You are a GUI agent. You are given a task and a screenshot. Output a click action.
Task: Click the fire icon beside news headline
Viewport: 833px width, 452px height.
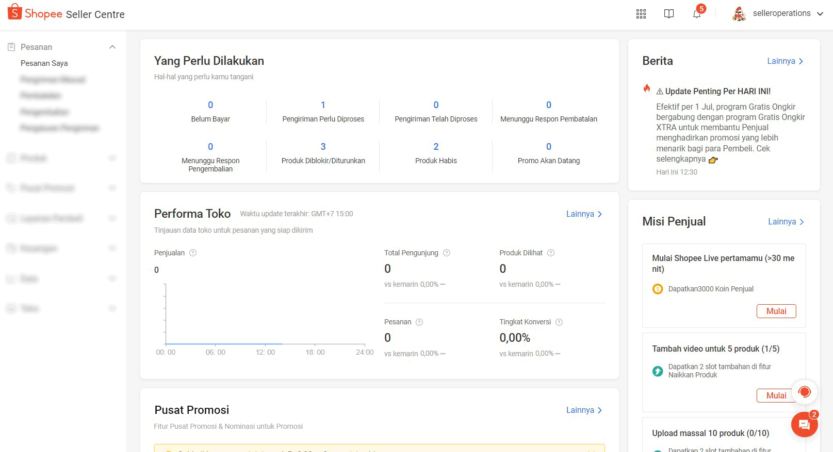click(x=647, y=89)
